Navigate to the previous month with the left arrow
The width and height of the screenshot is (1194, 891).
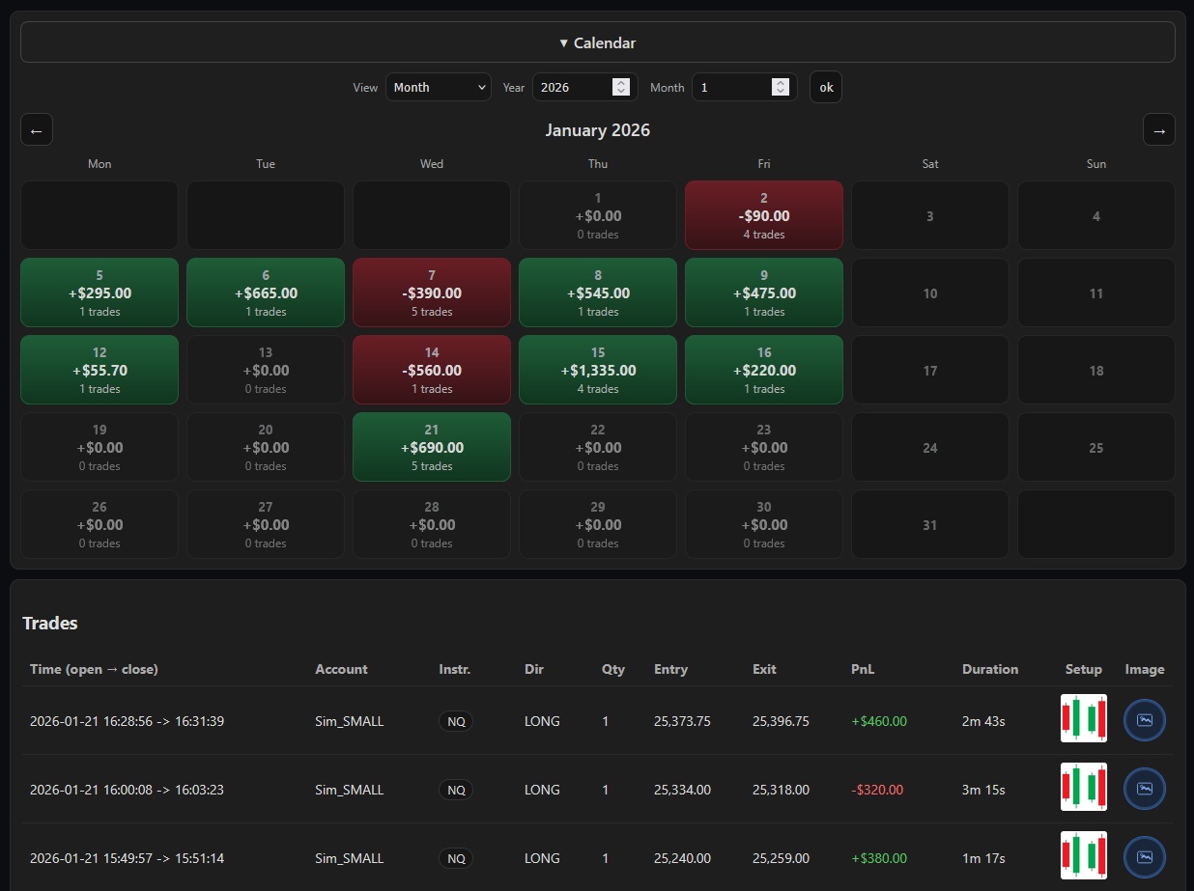pyautogui.click(x=36, y=129)
